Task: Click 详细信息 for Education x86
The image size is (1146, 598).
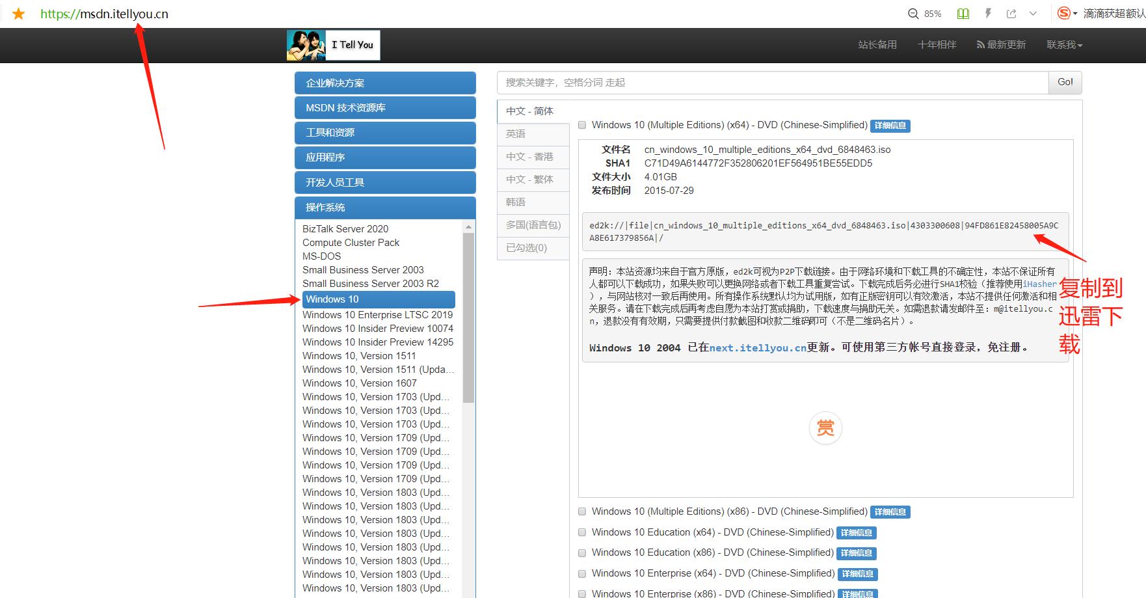Action: coord(857,553)
